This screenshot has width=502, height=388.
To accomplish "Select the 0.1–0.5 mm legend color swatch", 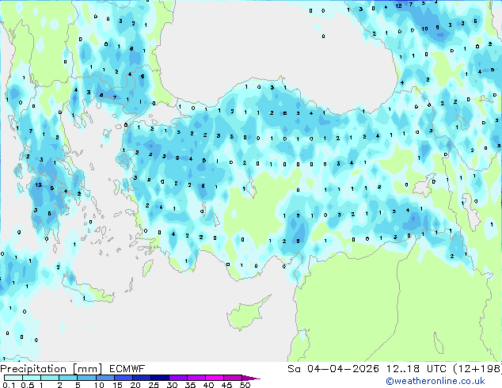I will pos(13,378).
